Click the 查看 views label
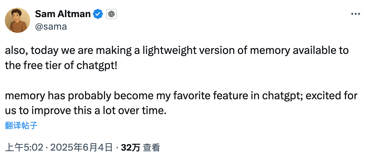Viewport: 369px width, 158px height. (x=151, y=147)
